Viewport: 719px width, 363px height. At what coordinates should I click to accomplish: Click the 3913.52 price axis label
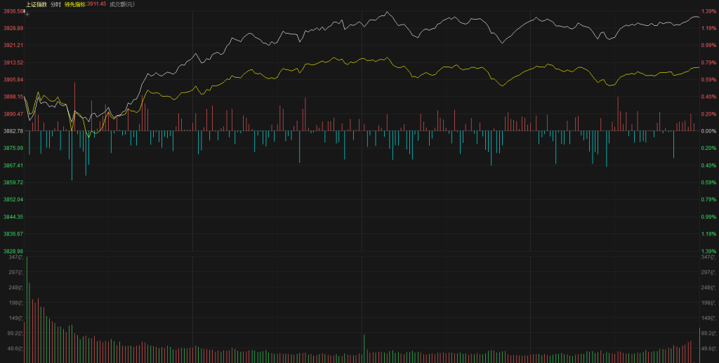click(13, 62)
